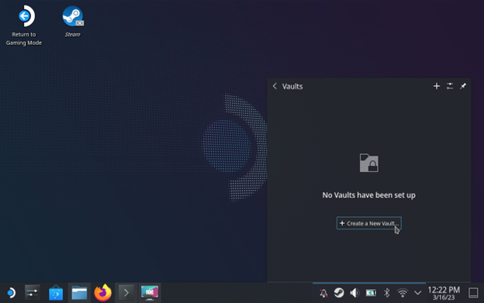Open the screenshot app in taskbar
Image resolution: width=484 pixels, height=303 pixels.
pos(150,292)
